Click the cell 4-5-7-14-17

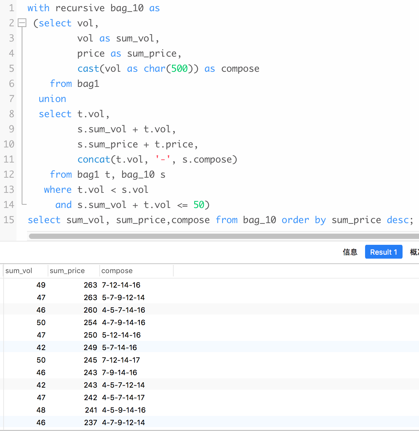coord(123,397)
